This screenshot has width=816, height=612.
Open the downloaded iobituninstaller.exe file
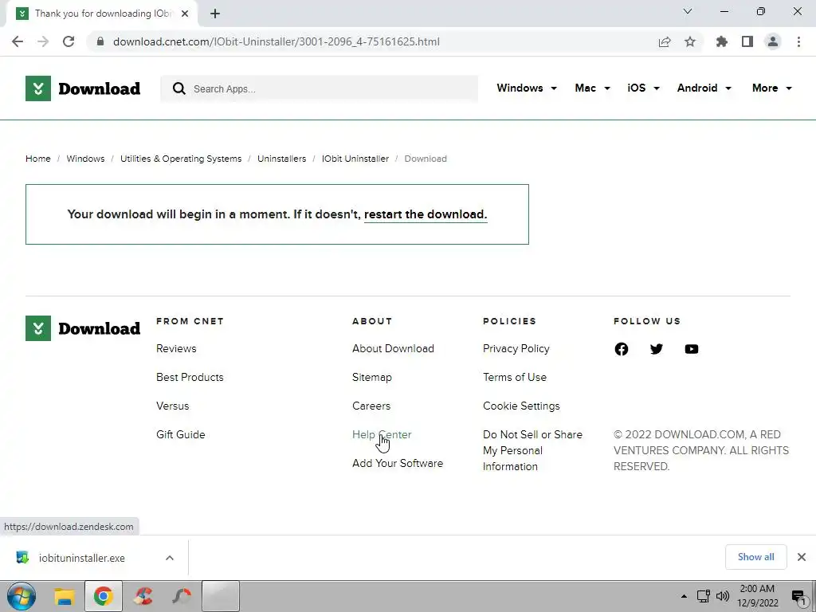point(82,558)
